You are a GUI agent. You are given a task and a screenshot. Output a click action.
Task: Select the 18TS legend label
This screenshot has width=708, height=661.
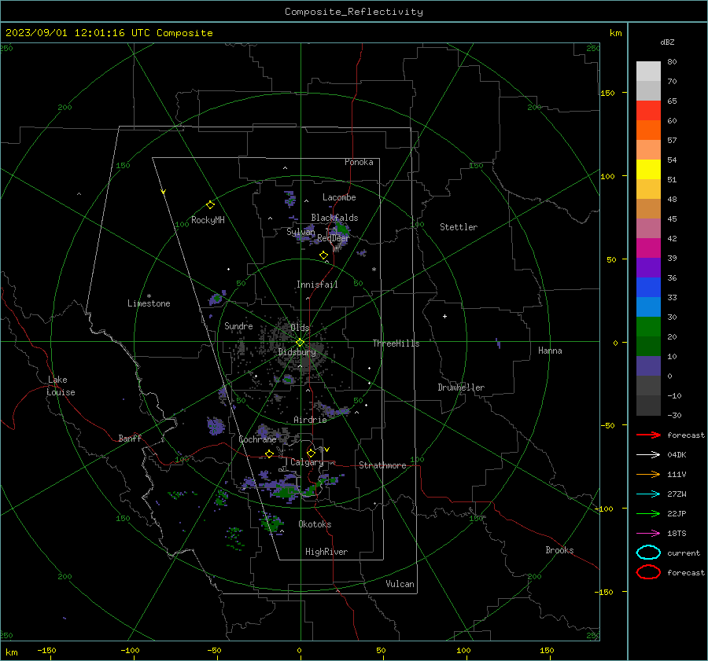click(x=677, y=534)
